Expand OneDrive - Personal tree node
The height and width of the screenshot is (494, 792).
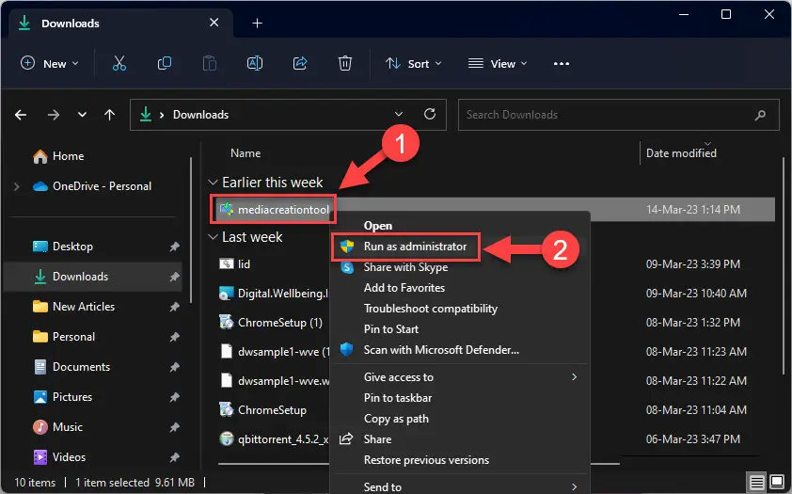17,186
